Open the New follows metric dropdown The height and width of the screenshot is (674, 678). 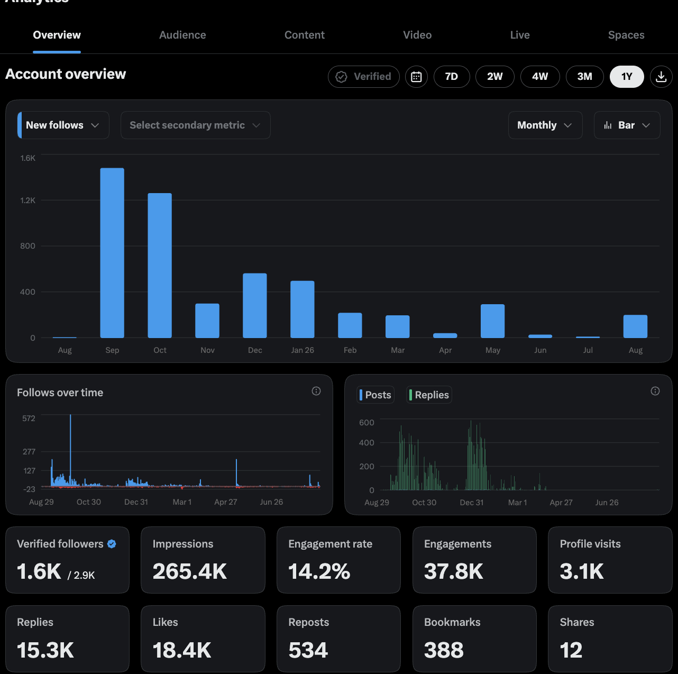pyautogui.click(x=63, y=125)
